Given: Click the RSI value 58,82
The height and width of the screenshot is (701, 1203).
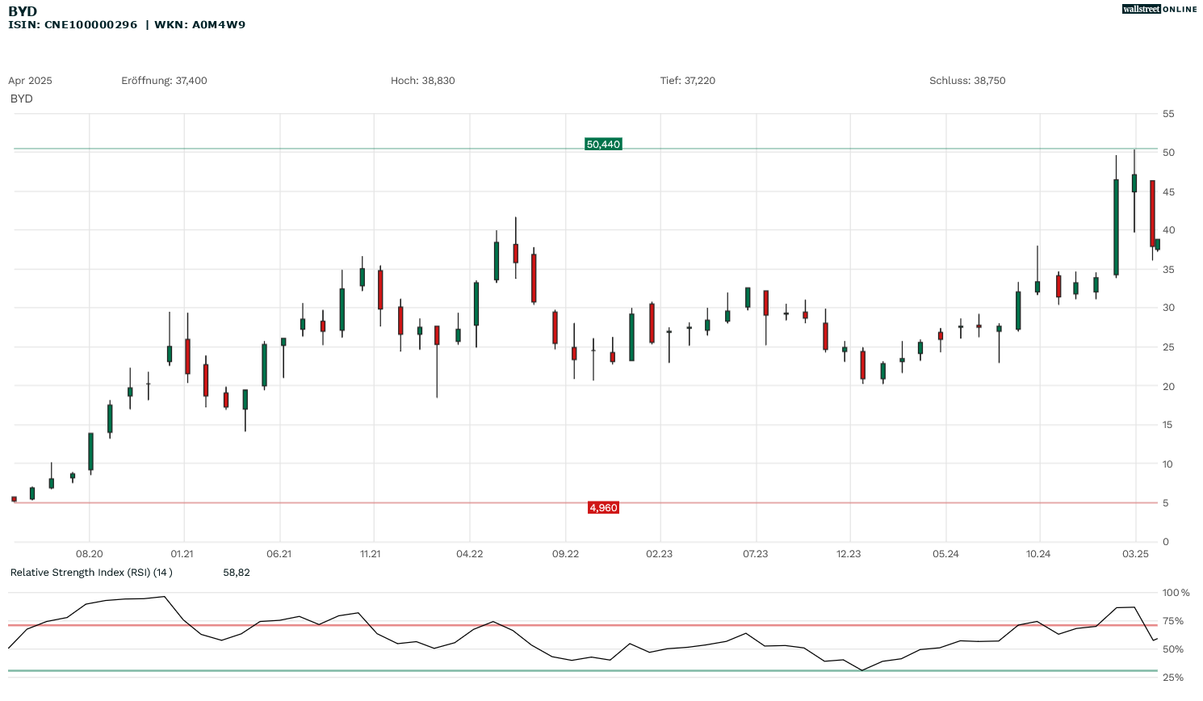Looking at the screenshot, I should point(236,573).
